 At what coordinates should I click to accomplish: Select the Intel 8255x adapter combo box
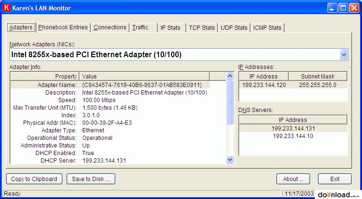tap(179, 55)
